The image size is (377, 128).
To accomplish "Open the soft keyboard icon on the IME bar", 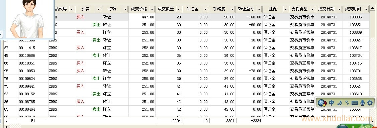I will tap(355, 103).
